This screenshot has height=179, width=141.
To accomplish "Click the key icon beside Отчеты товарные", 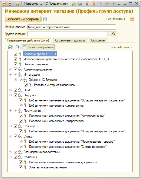I will (x=20, y=64).
